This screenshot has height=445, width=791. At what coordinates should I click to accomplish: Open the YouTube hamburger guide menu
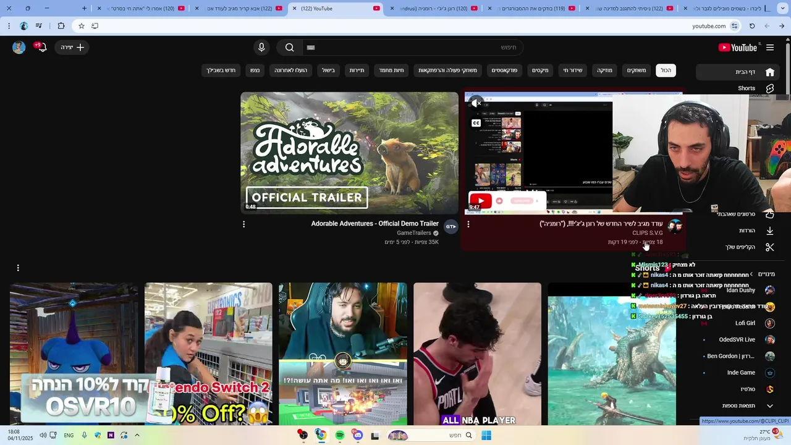click(770, 48)
